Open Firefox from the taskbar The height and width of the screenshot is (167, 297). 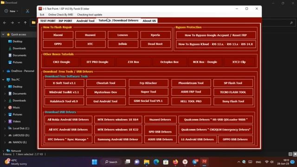point(175,162)
